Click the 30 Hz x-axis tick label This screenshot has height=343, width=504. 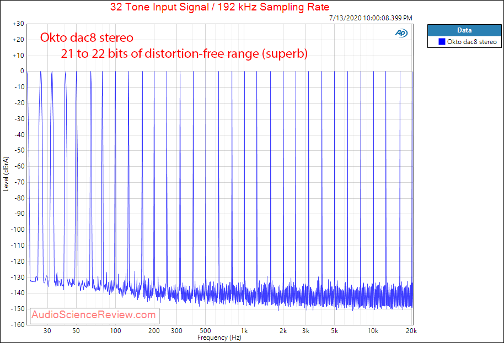tap(47, 331)
